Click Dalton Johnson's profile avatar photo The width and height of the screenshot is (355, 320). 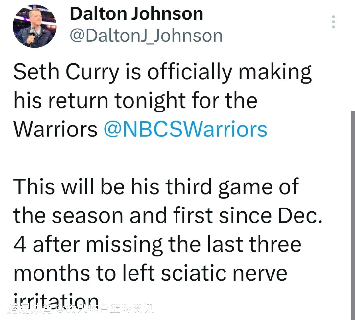34,27
